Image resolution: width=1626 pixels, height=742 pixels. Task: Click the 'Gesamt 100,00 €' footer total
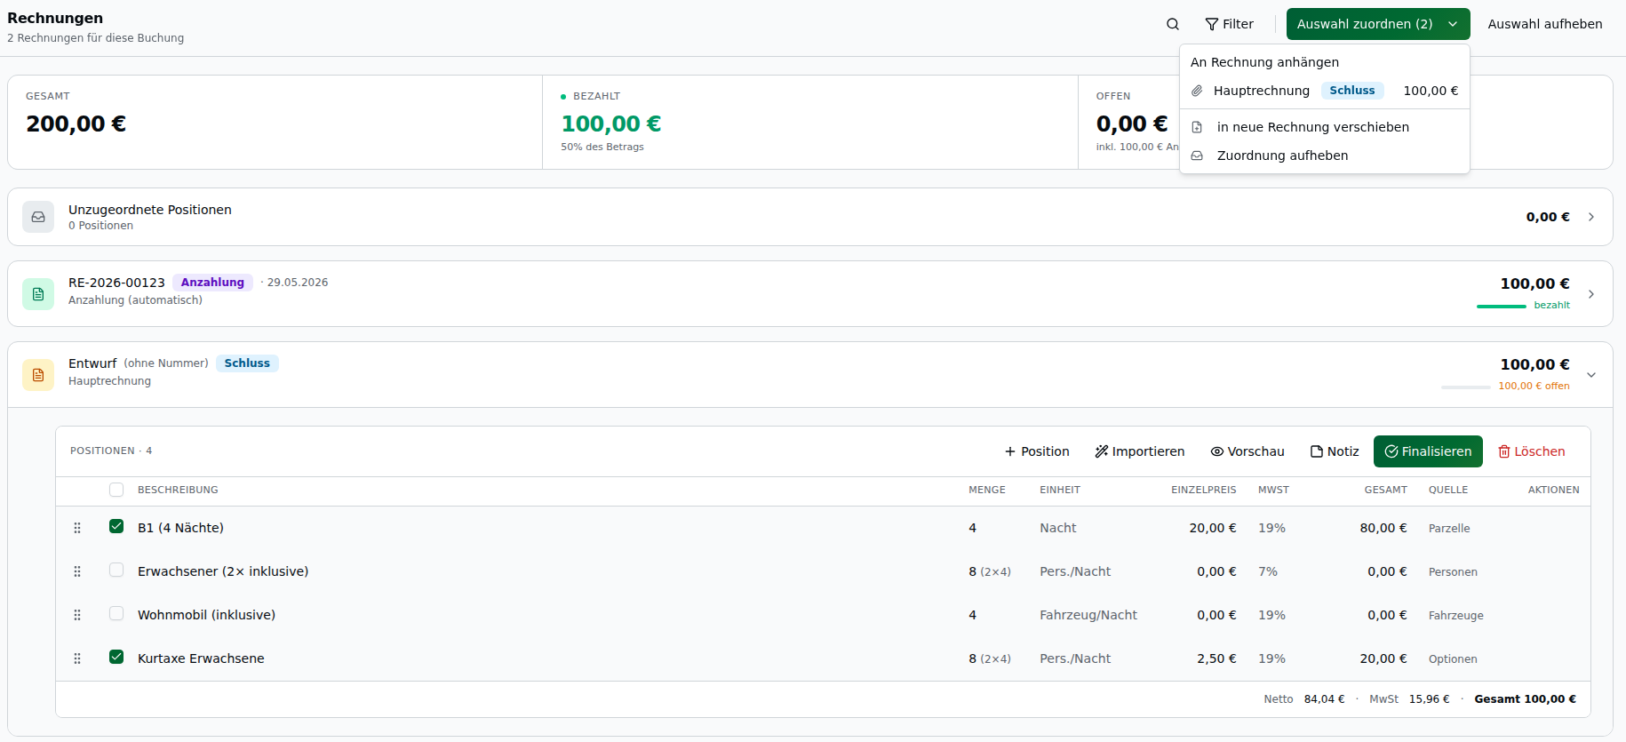[x=1525, y=699]
